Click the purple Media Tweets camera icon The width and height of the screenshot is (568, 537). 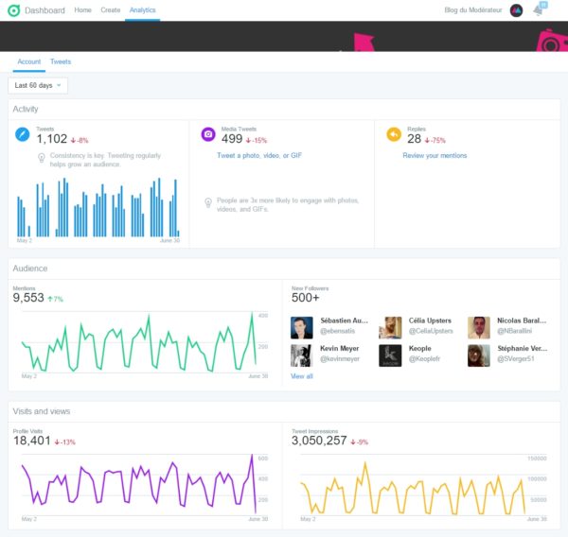[x=207, y=134]
